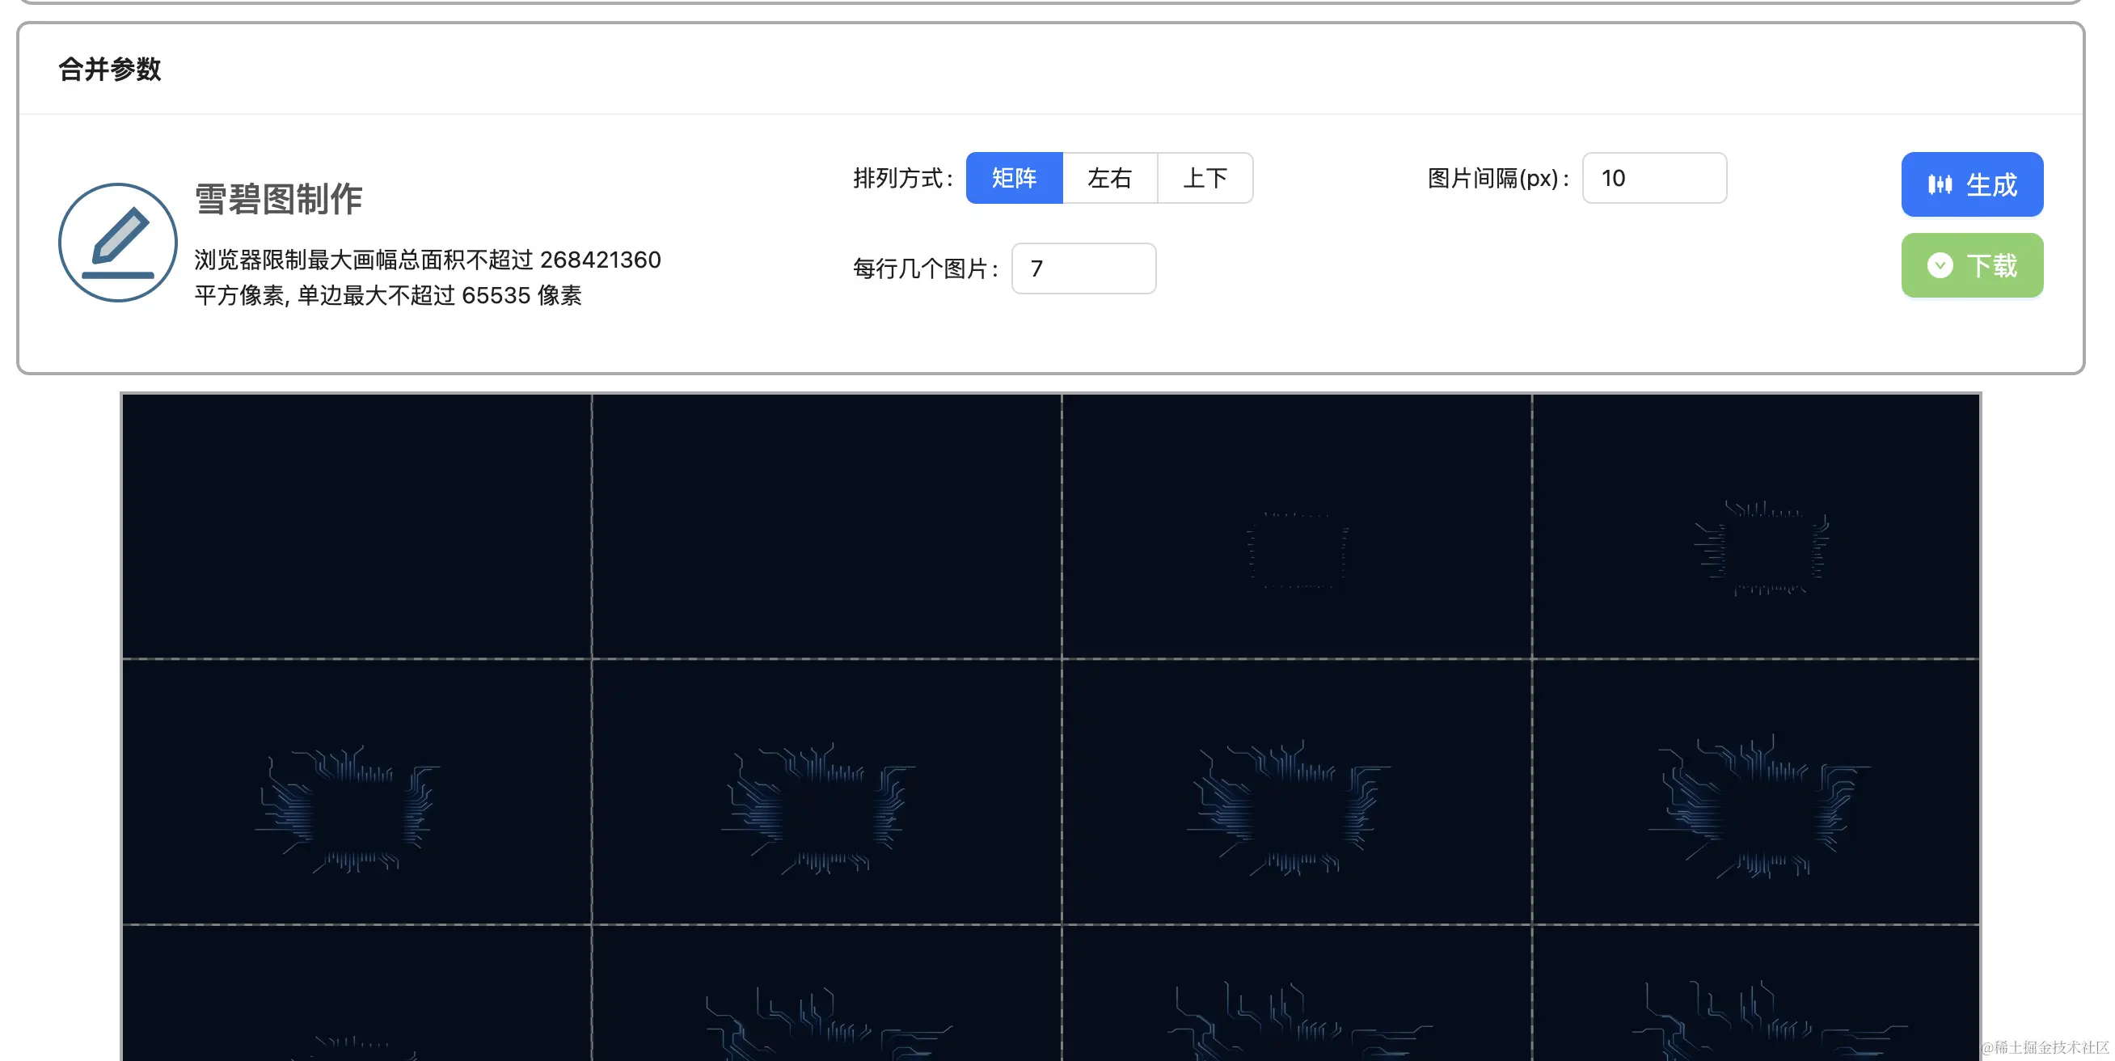Click the top-row last frame with chip outline

click(1756, 526)
